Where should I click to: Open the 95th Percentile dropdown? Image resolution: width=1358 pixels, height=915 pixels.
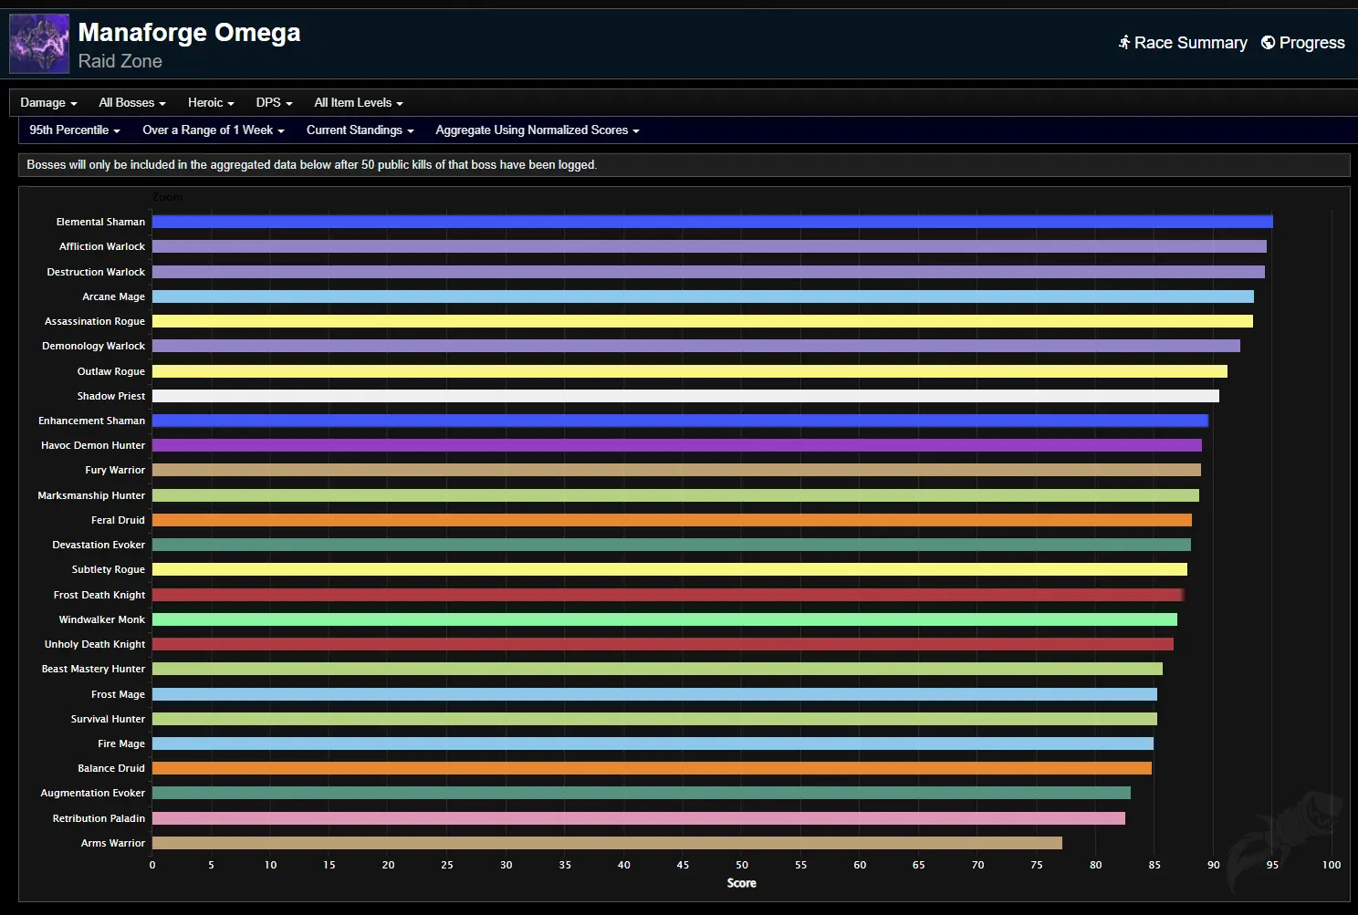[75, 130]
